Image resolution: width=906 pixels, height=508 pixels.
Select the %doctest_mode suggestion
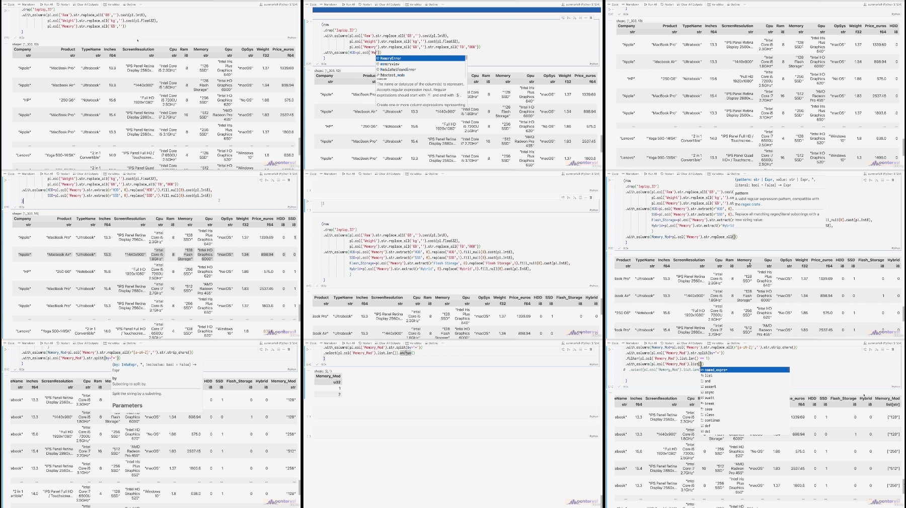click(x=421, y=75)
